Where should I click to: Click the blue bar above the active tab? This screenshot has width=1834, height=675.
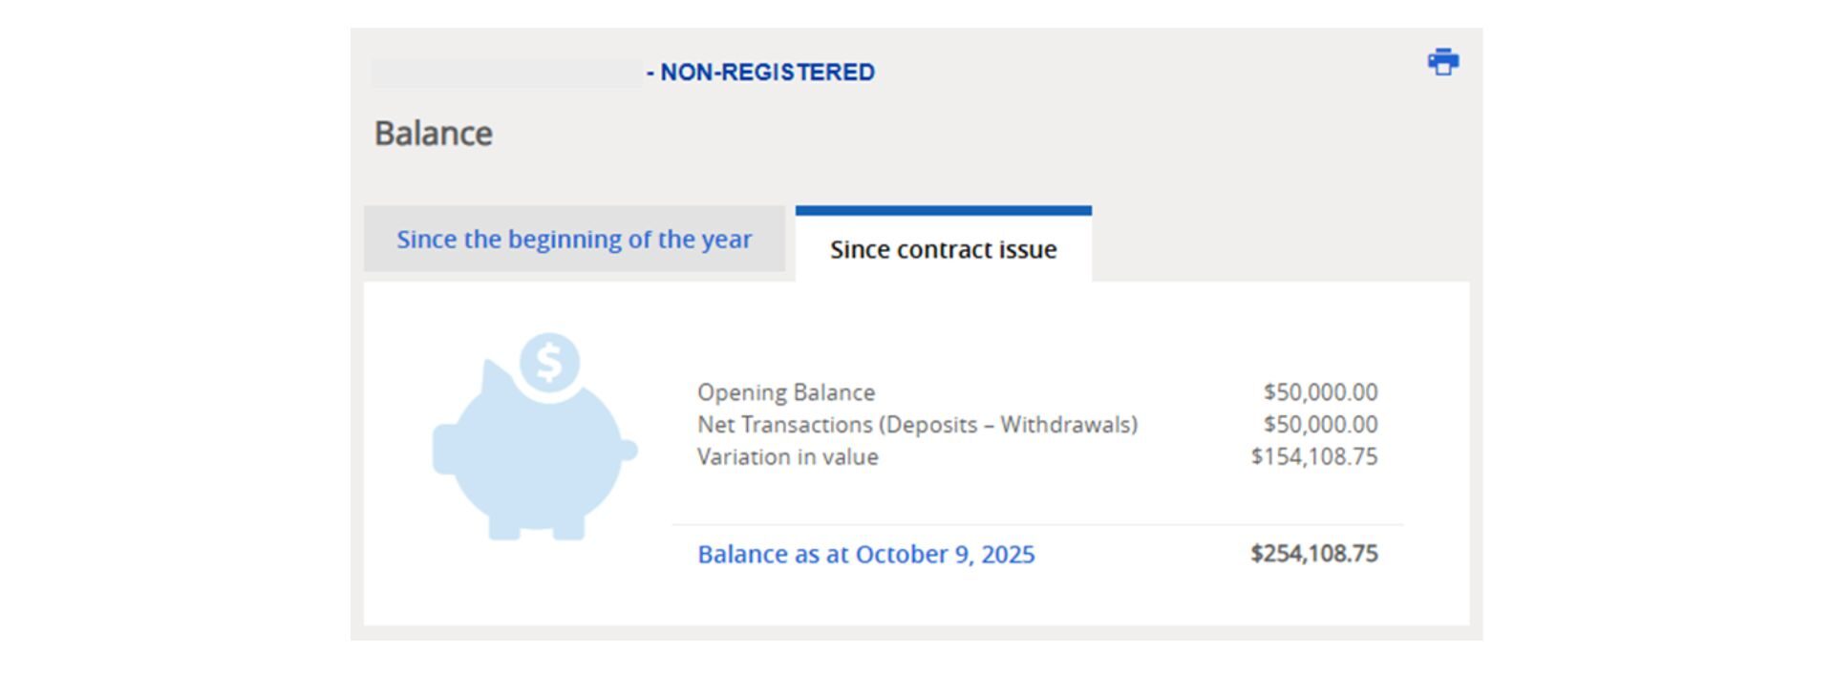943,210
